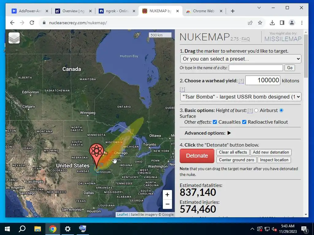
Task: Click the browser forward arrow
Action: tap(22, 23)
